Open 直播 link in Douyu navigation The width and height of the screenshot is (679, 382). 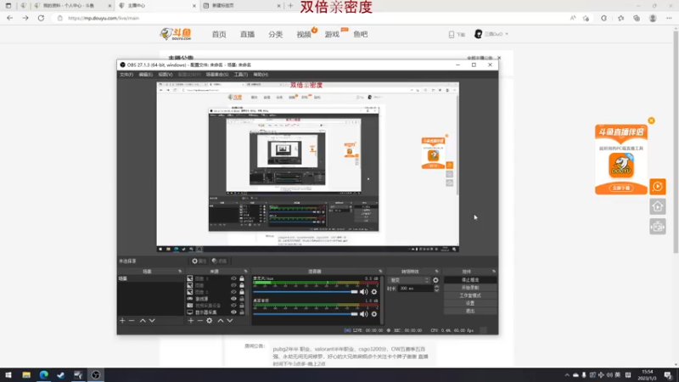(247, 34)
